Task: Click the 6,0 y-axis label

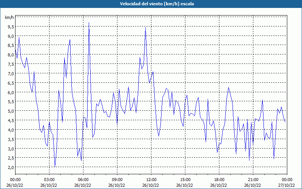Action: pyautogui.click(x=11, y=92)
